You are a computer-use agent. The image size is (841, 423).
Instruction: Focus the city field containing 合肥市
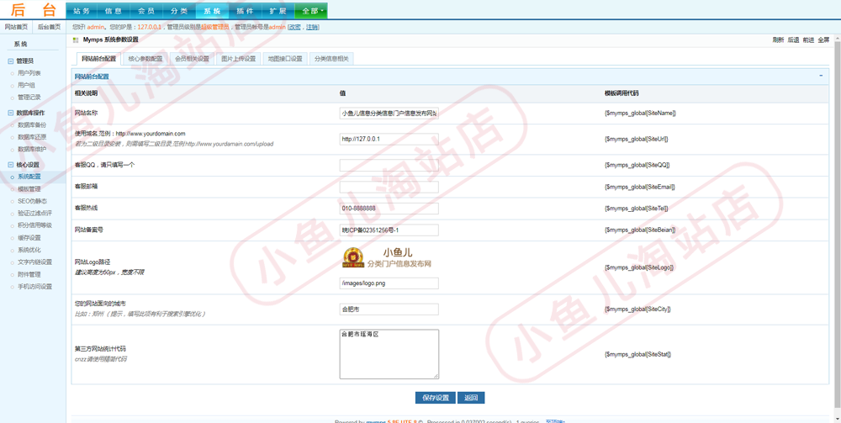point(389,309)
